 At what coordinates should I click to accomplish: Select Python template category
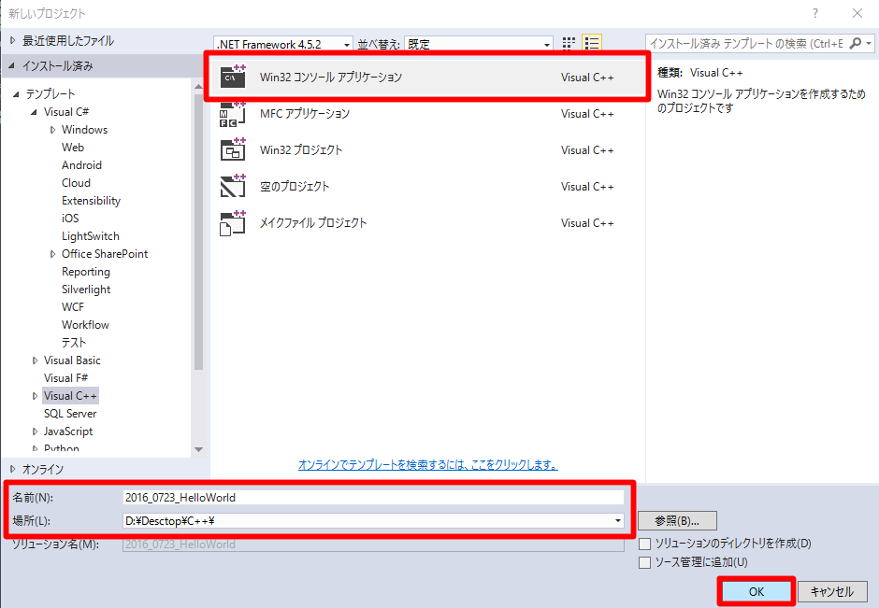coord(61,448)
